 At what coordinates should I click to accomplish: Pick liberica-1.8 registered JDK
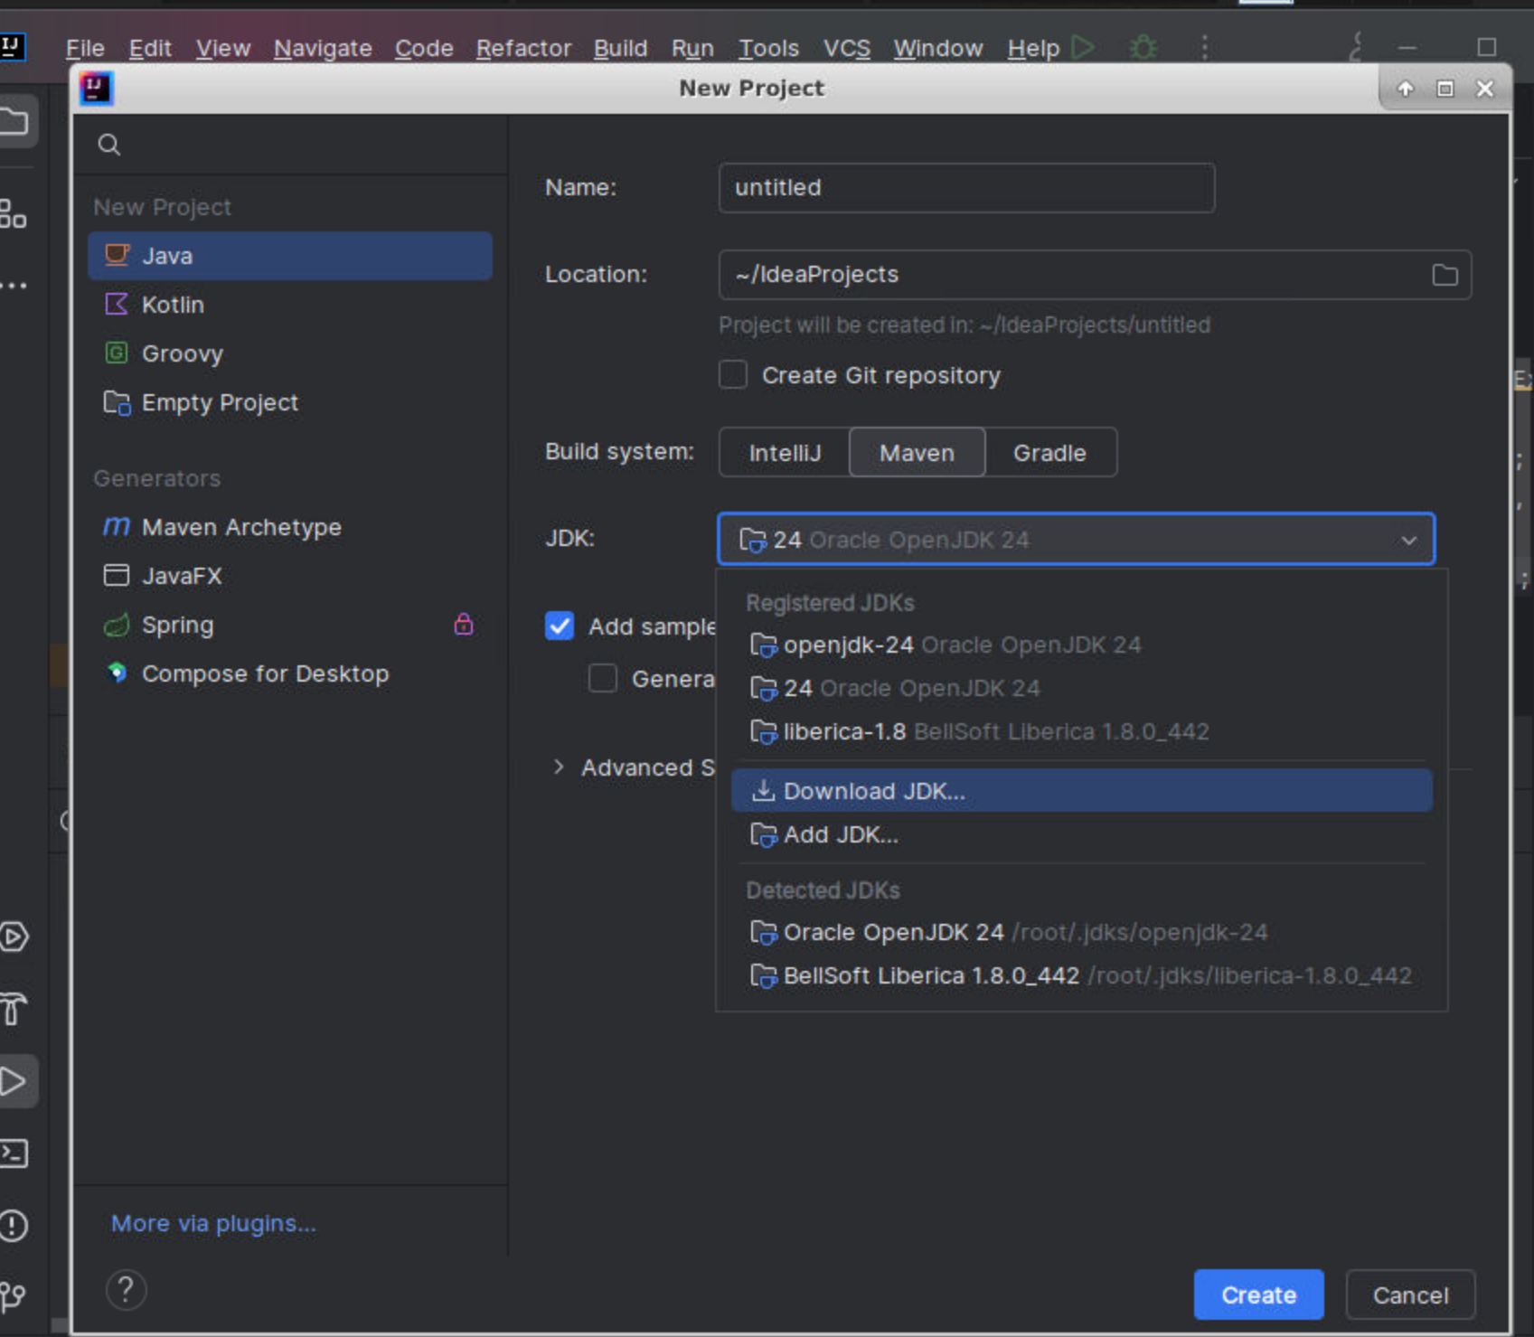pyautogui.click(x=1081, y=731)
